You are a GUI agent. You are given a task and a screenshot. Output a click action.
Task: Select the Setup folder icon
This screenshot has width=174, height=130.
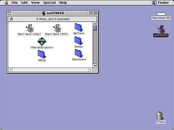click(x=42, y=54)
